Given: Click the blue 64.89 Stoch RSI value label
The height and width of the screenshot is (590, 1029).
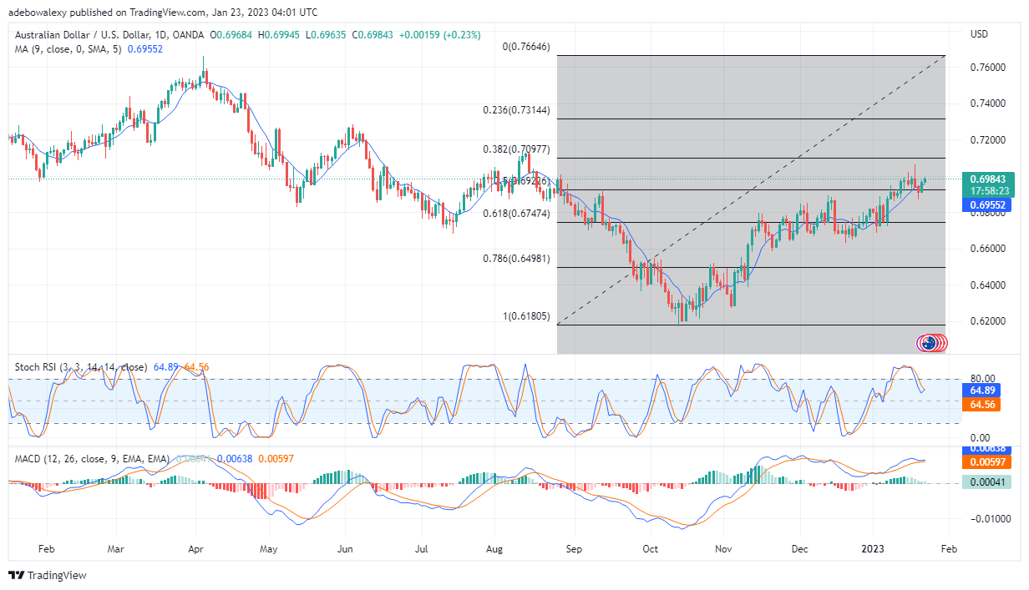Looking at the screenshot, I should point(980,390).
